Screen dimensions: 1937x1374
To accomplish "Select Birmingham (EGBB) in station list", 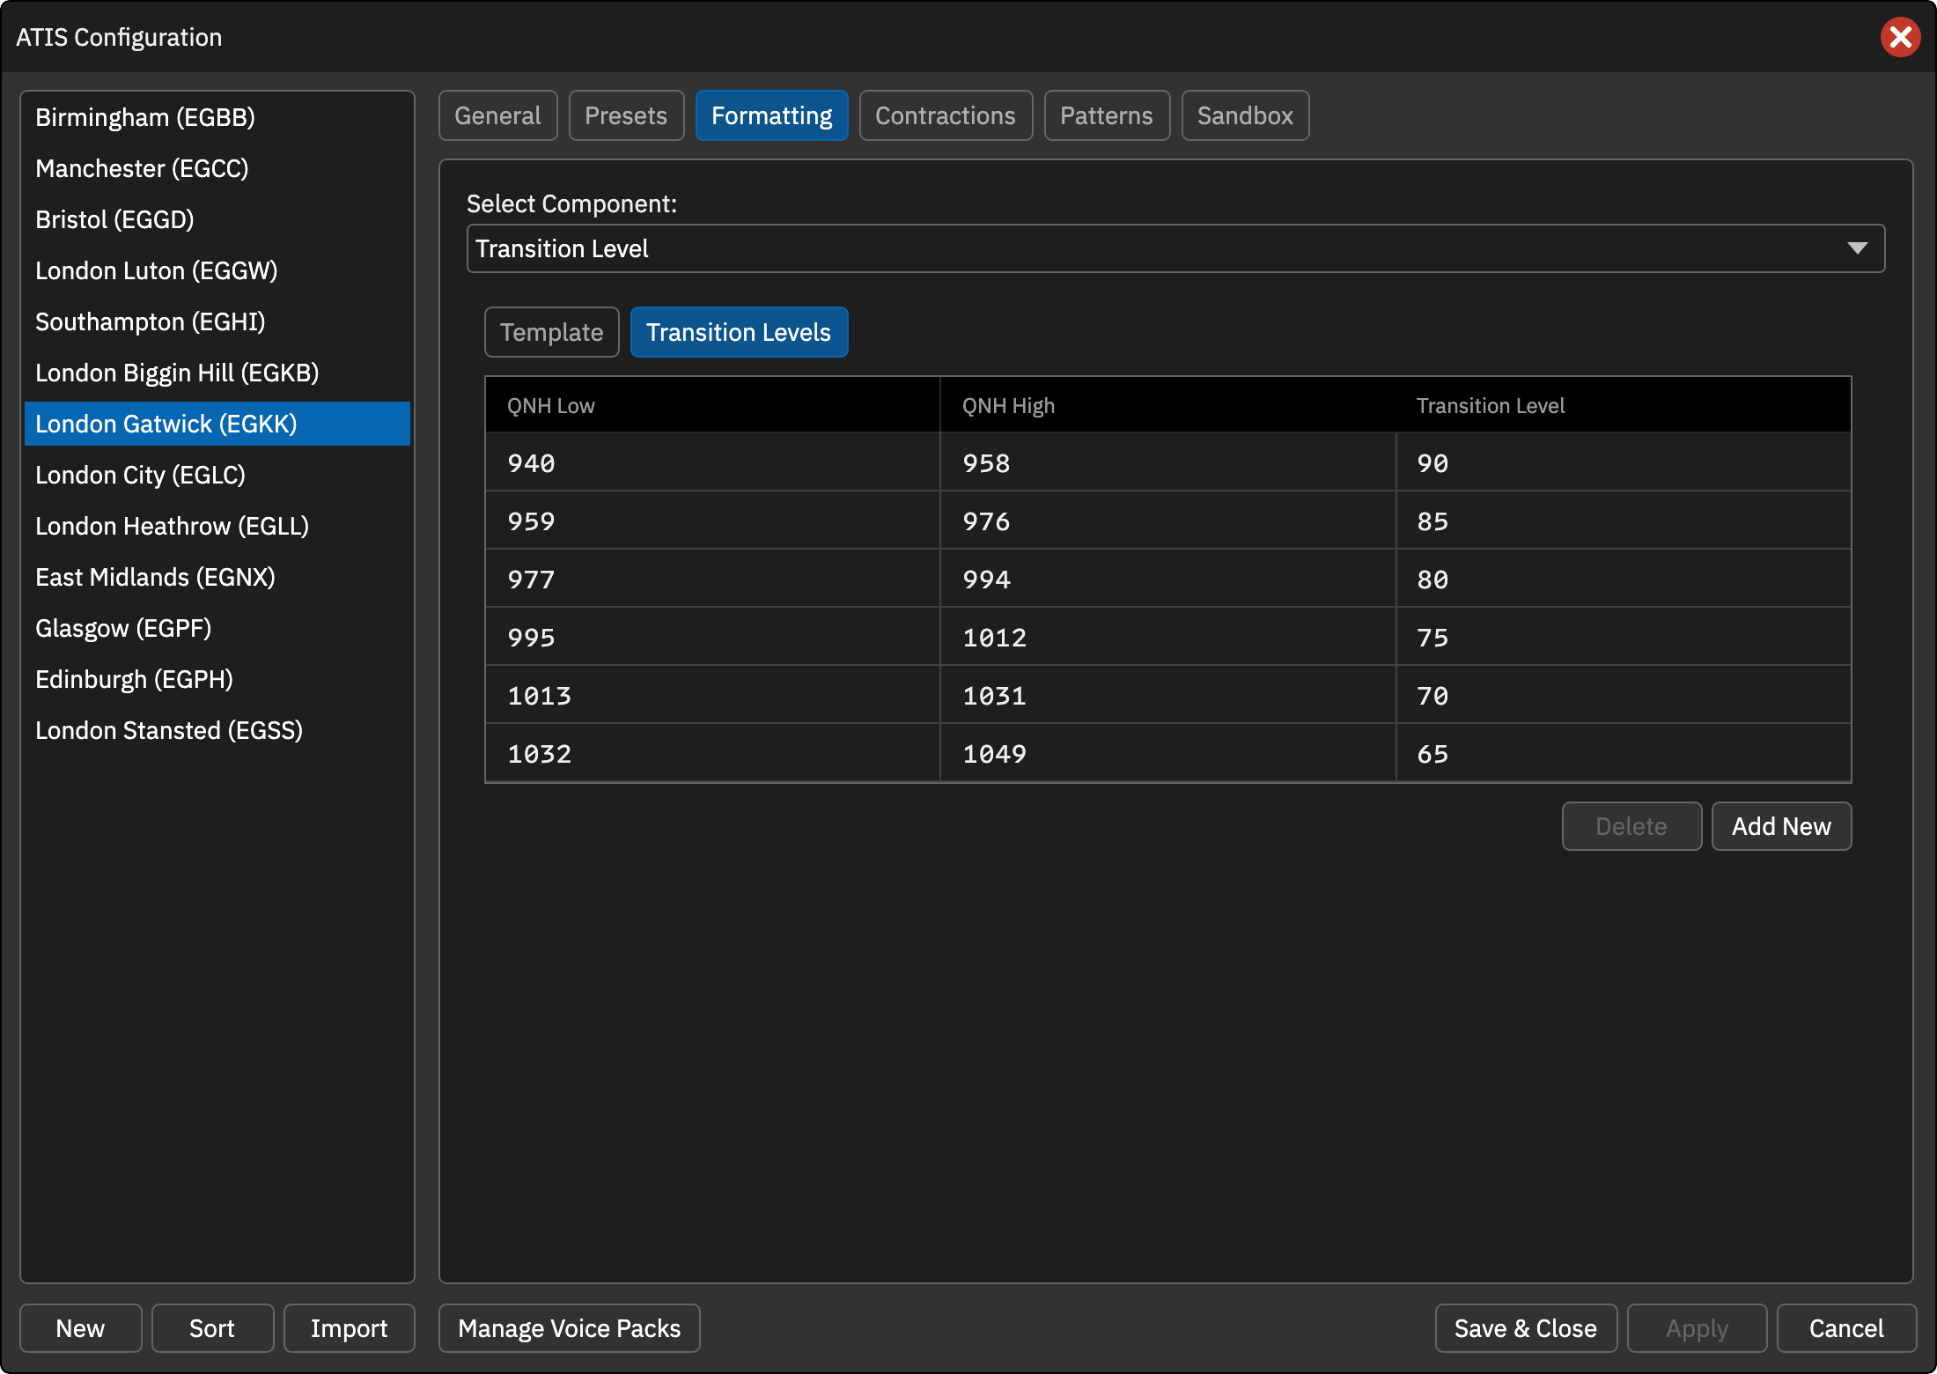I will tap(217, 117).
